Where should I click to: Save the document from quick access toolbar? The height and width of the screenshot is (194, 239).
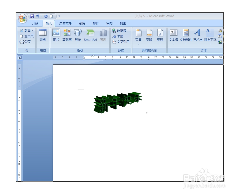(32, 16)
